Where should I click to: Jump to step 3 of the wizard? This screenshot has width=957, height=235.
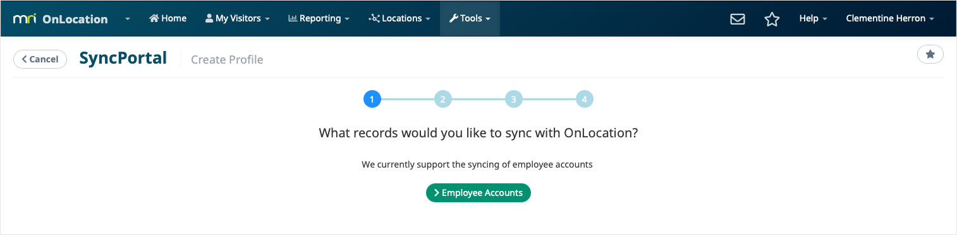(x=514, y=99)
